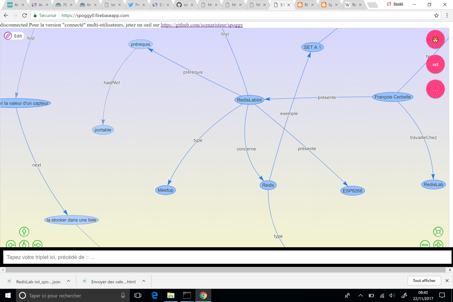
Task: Select the François Cerbelle node
Action: (393, 97)
